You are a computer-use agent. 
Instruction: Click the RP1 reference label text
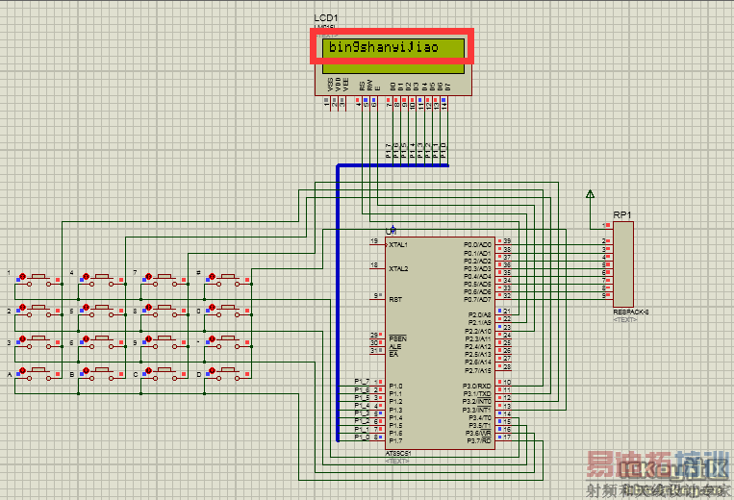coord(622,214)
